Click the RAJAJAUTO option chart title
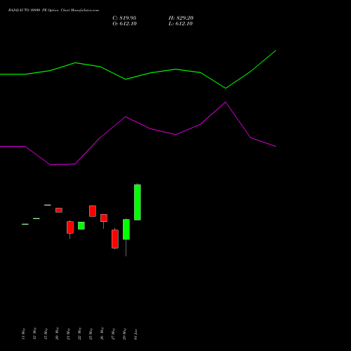This screenshot has height=351, width=351. tap(53, 11)
